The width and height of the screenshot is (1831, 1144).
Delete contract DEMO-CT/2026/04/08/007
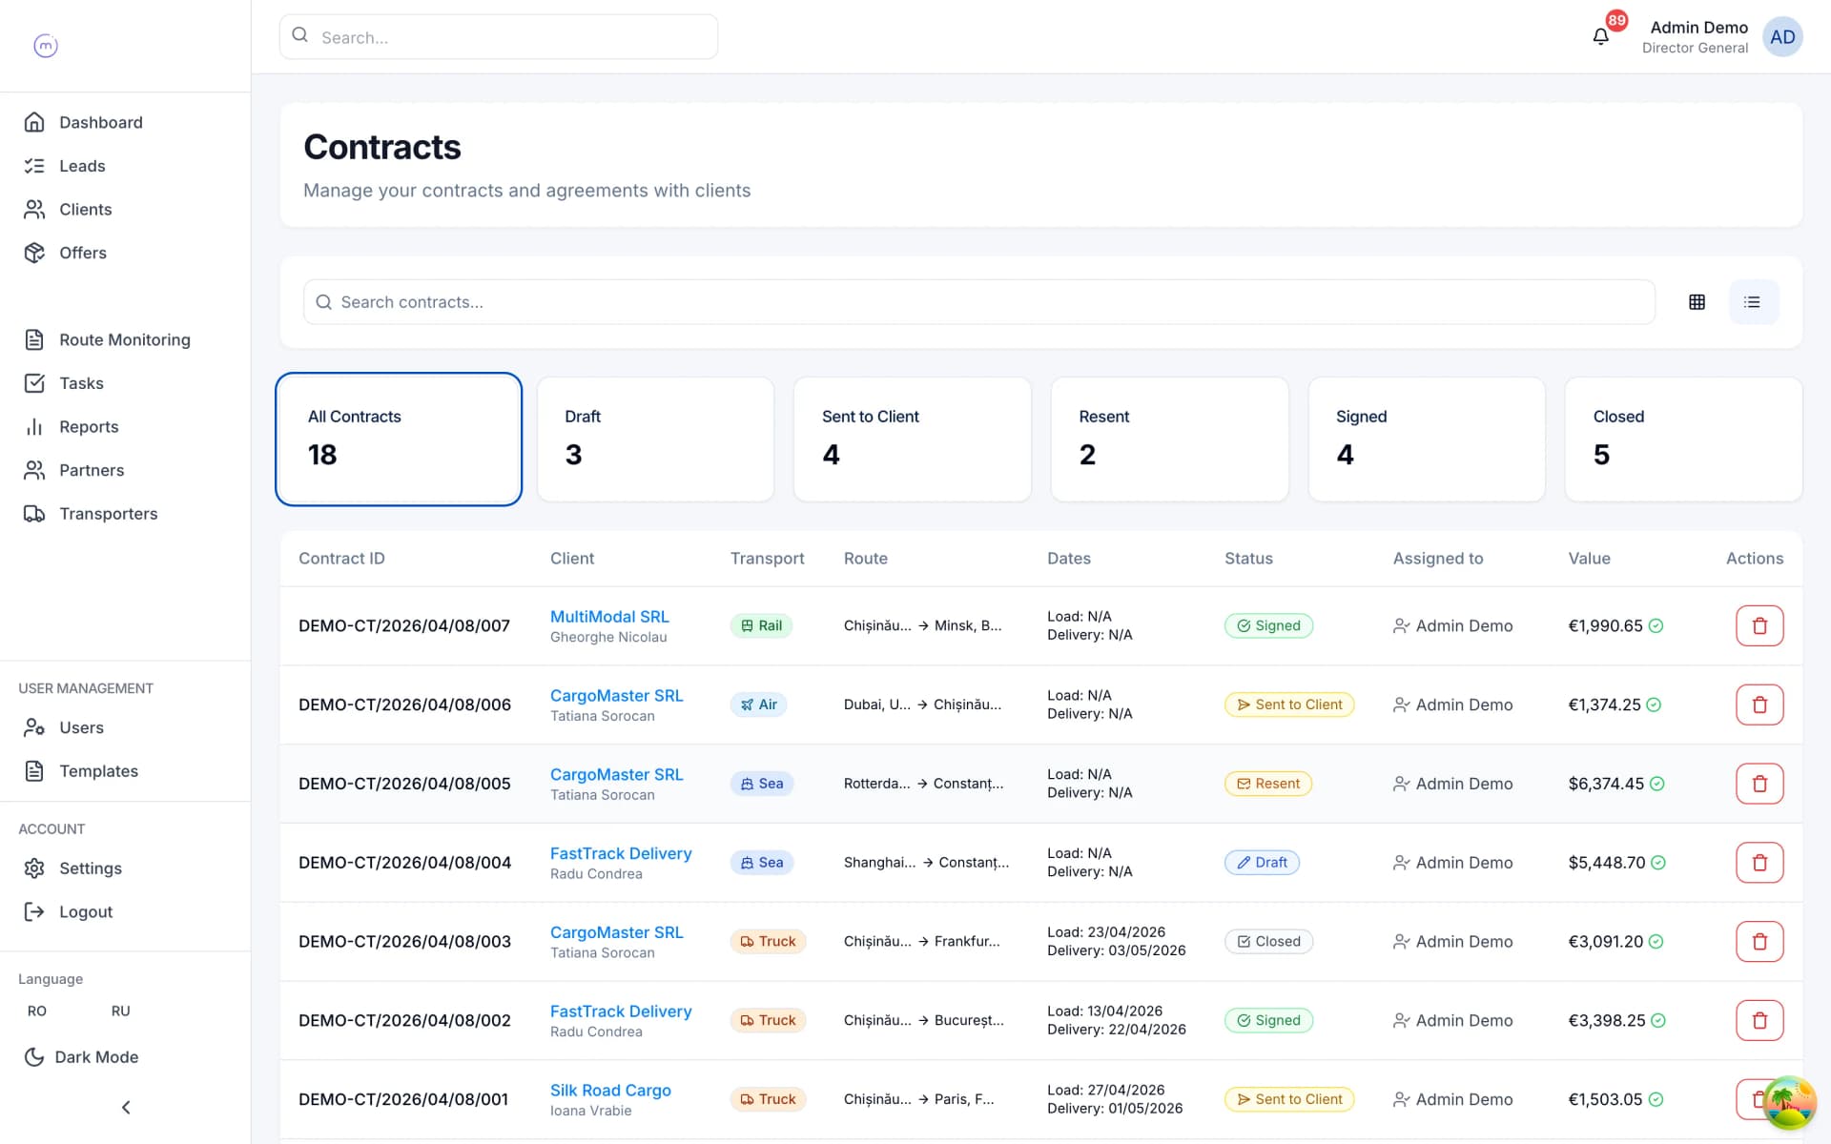(1759, 626)
